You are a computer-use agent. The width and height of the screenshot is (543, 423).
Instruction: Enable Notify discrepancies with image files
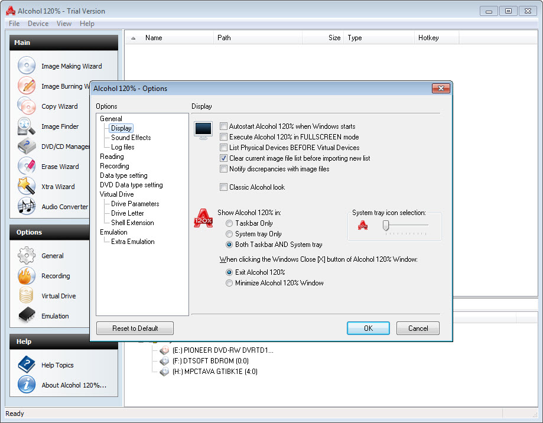[224, 169]
